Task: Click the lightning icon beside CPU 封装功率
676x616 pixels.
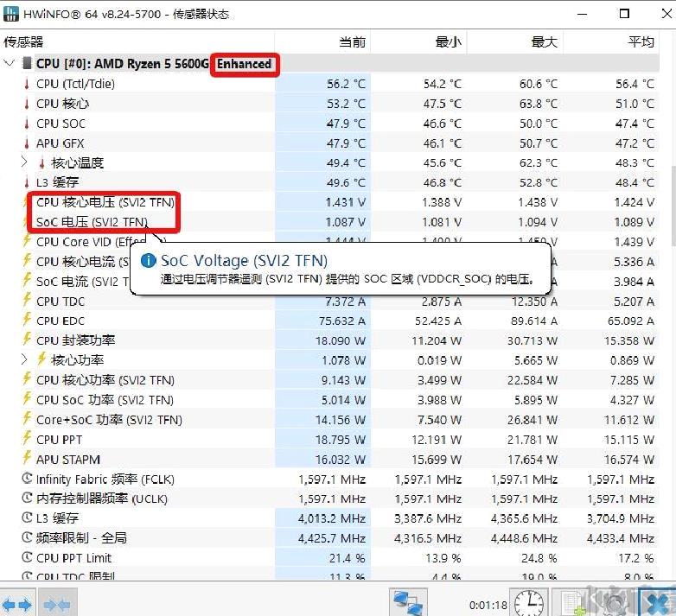Action: (x=27, y=339)
